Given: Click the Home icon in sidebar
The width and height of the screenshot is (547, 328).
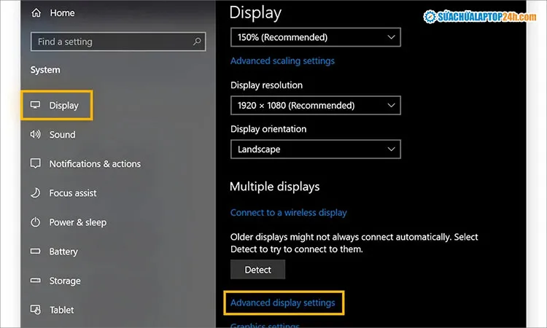Looking at the screenshot, I should (35, 13).
